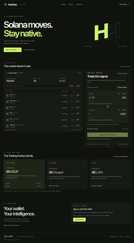
Task: Click the arrow icon beside Explore the adapter
Action: click(128, 186)
